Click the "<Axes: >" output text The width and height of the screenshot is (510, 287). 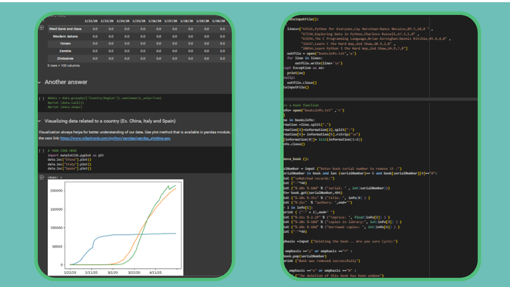coord(55,177)
